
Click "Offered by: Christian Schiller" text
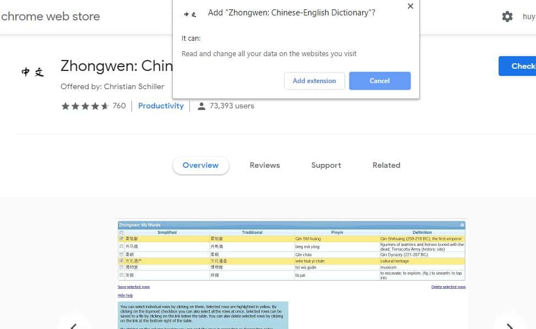tap(112, 87)
